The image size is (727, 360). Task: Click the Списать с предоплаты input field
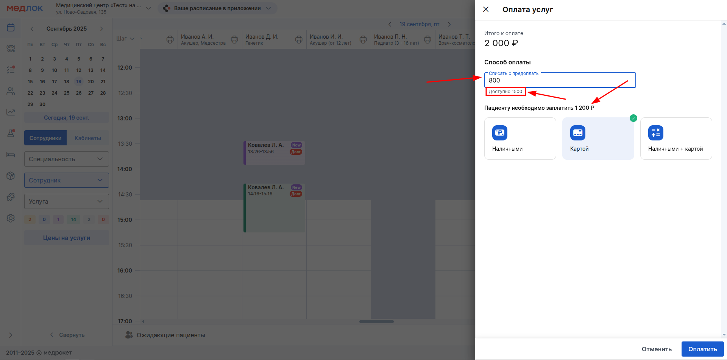coord(560,80)
